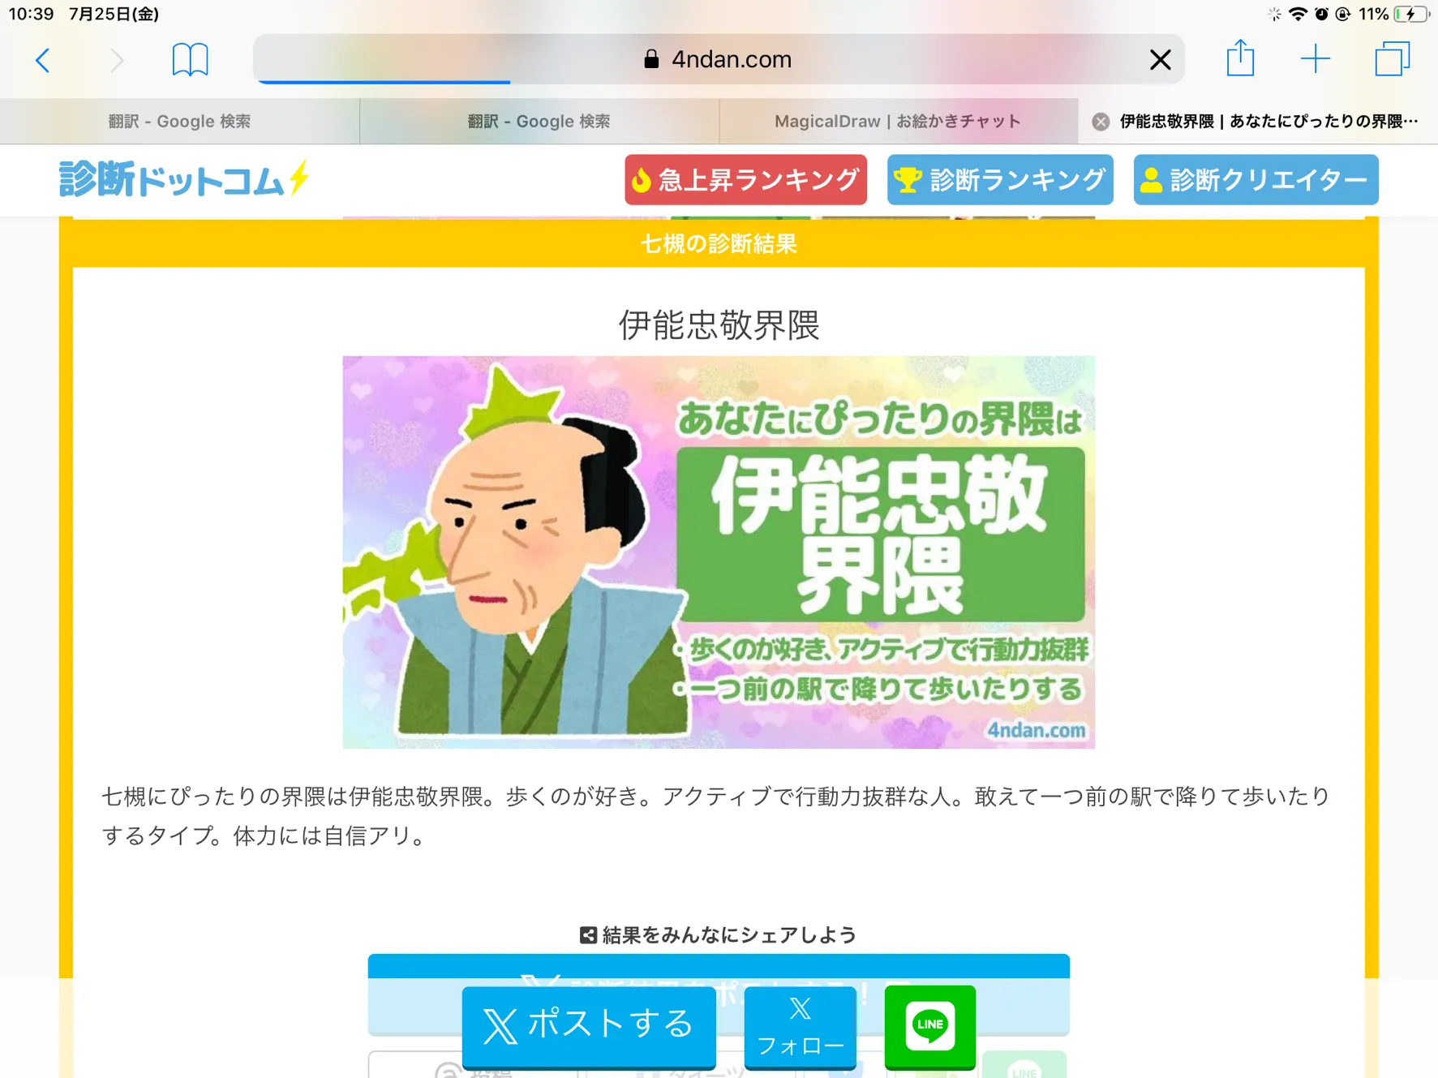Open the Safari share sheet icon

click(1240, 58)
